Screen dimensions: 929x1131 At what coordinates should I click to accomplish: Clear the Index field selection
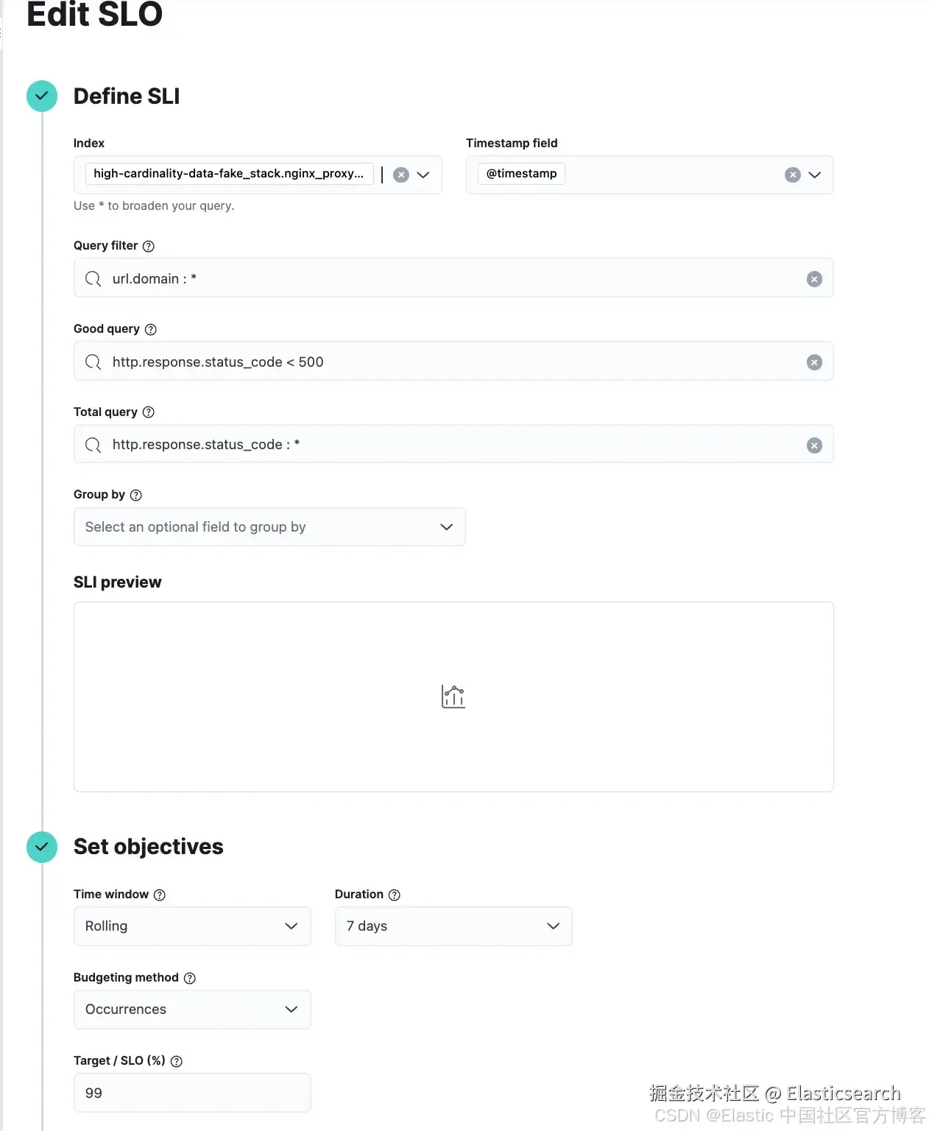(401, 175)
